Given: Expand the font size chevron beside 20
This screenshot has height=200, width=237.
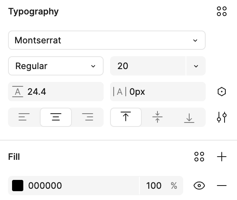Looking at the screenshot, I should [x=196, y=66].
